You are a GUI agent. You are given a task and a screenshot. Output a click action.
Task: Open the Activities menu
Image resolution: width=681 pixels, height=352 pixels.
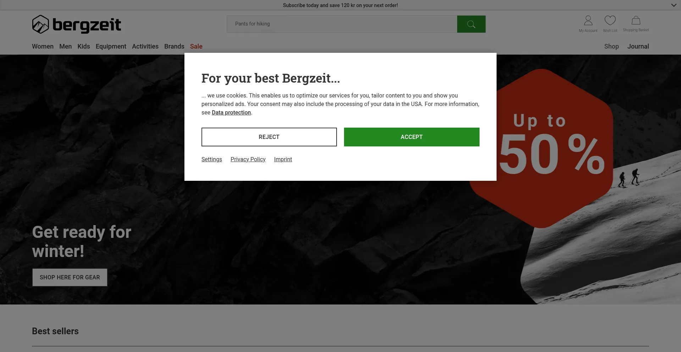[145, 46]
